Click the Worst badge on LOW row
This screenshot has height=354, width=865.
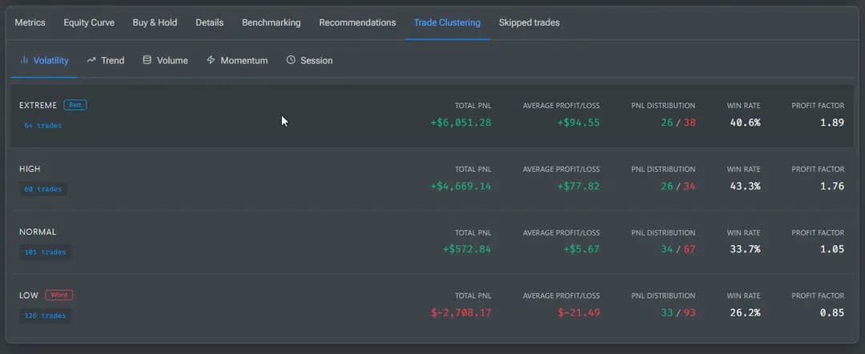coord(59,295)
